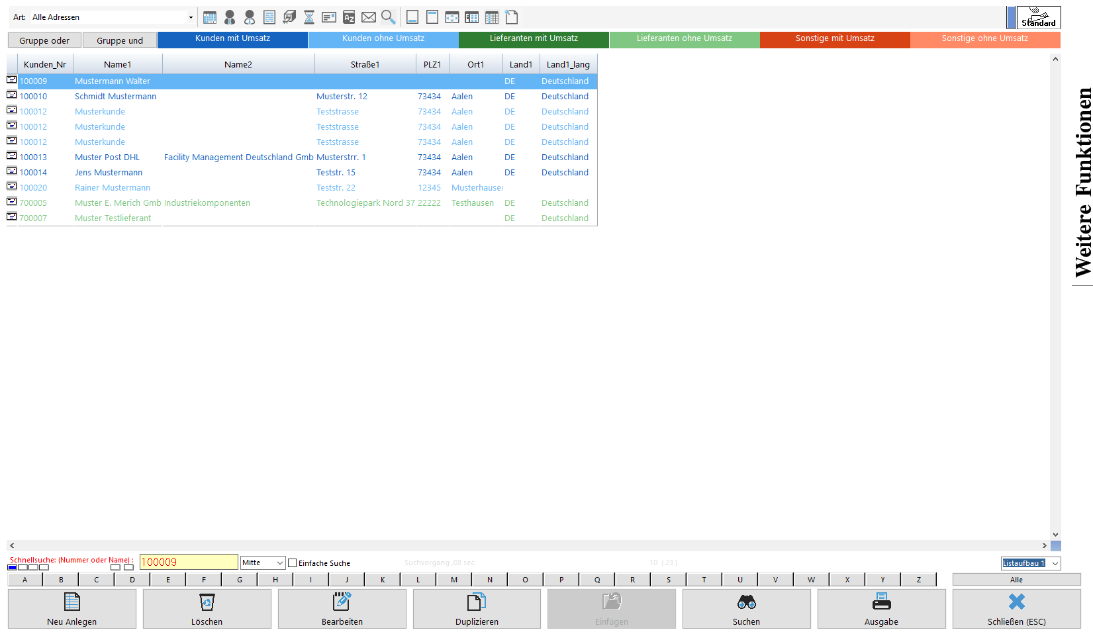Enable the Einfache Suche checkbox

(293, 563)
